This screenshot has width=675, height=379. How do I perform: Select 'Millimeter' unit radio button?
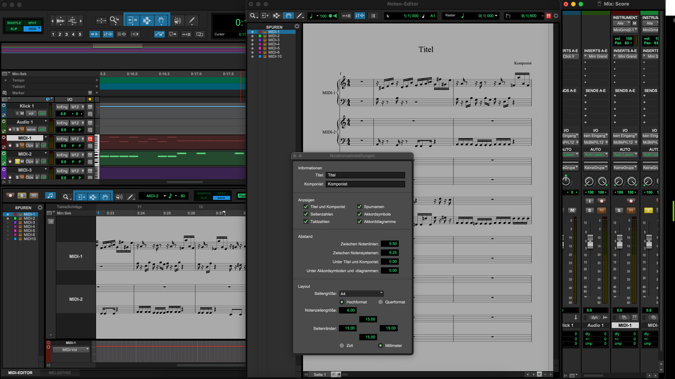click(x=380, y=345)
